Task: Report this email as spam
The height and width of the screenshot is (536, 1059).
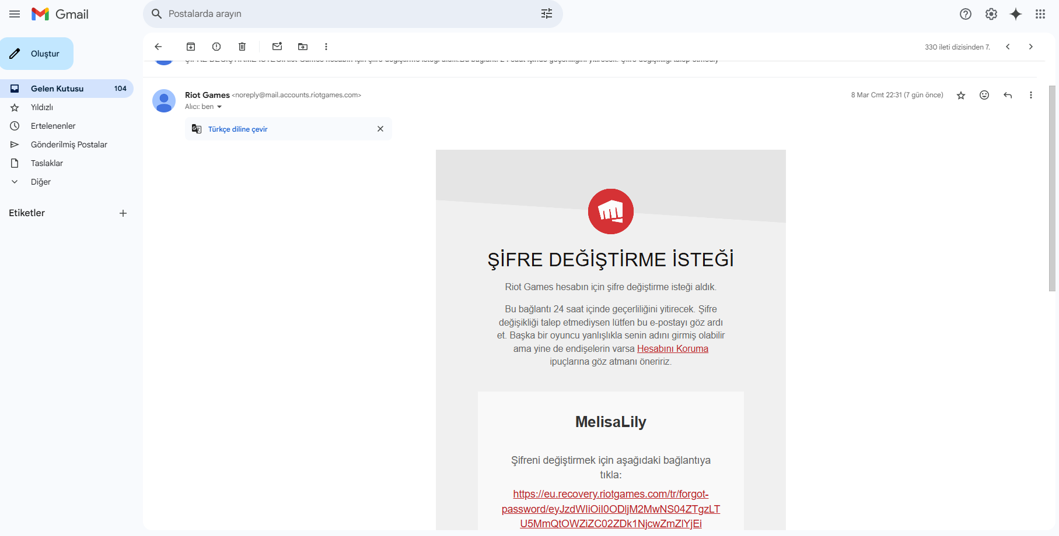Action: click(216, 47)
